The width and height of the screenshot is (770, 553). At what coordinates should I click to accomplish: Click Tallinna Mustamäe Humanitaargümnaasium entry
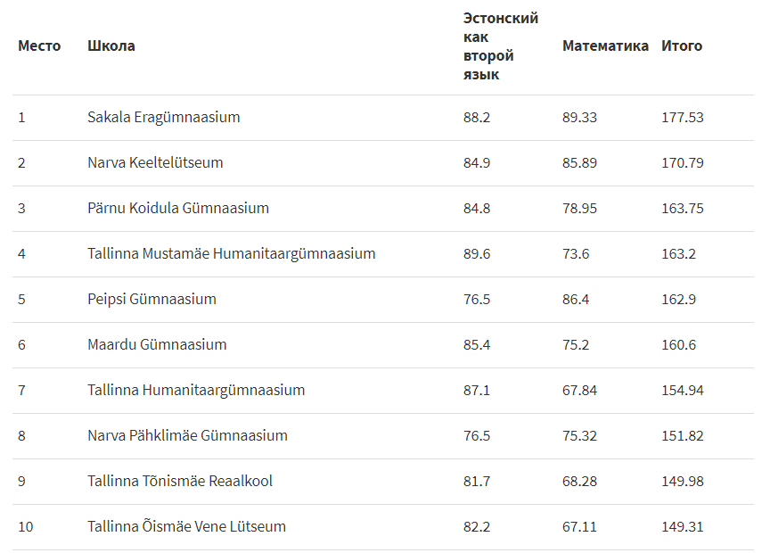tap(232, 253)
